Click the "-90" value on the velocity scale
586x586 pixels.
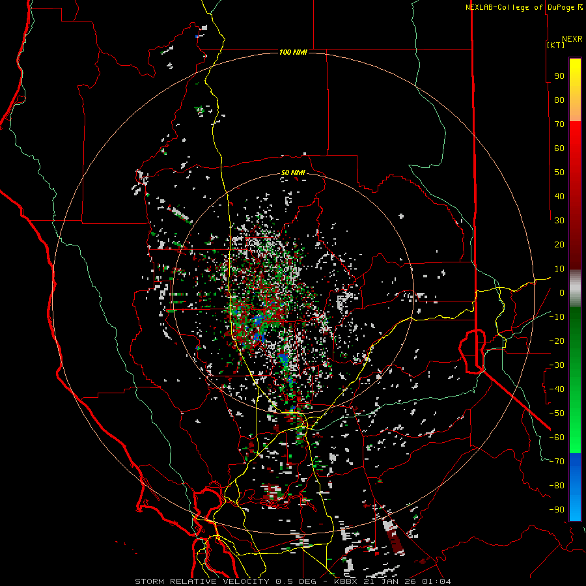[557, 510]
